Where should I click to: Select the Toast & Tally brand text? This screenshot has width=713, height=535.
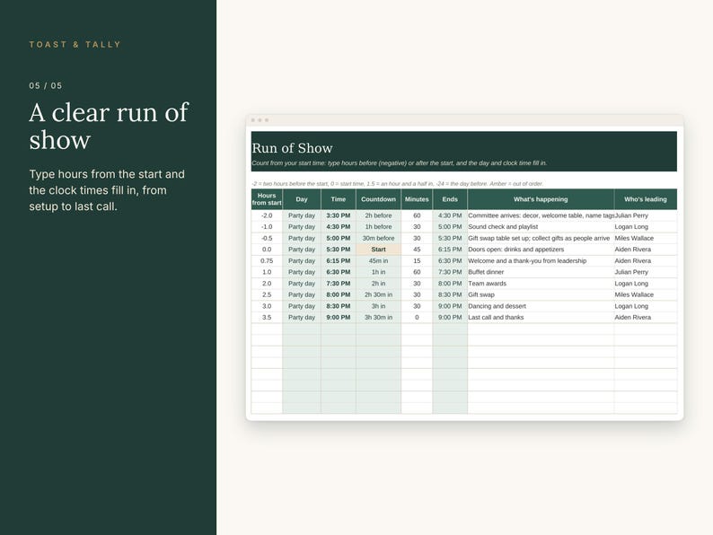[x=75, y=45]
